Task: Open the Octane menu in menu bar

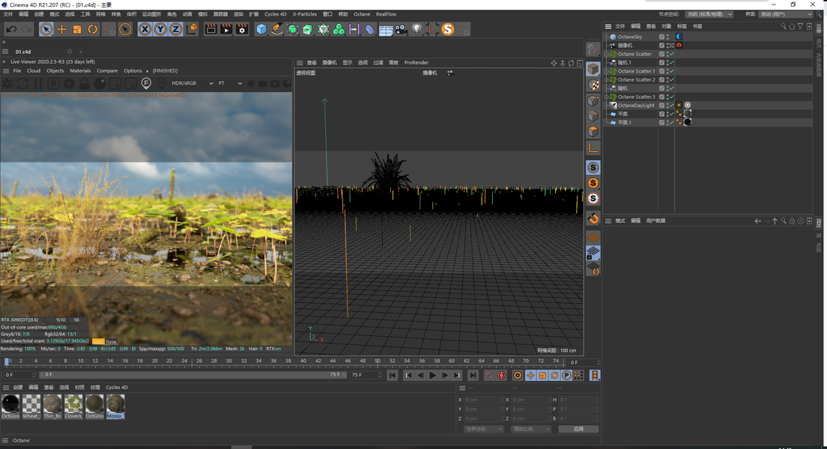Action: (x=362, y=14)
